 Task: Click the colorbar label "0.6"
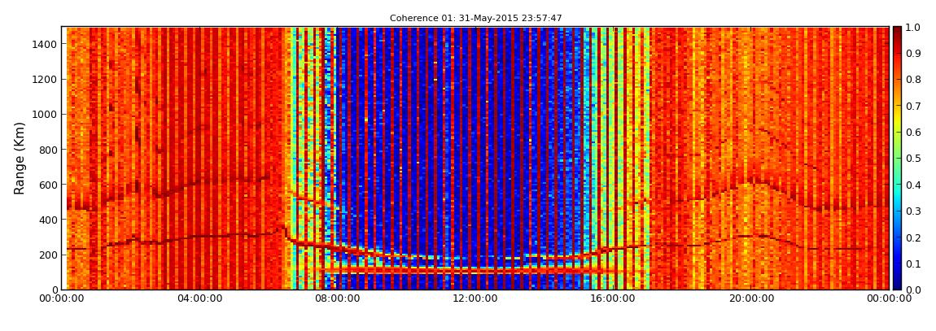pos(912,133)
